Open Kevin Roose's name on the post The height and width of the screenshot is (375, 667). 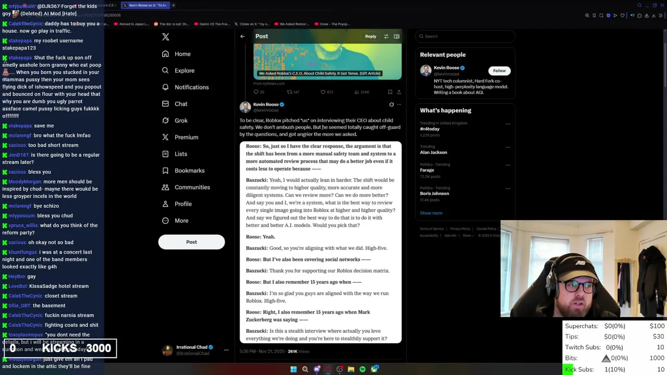[x=266, y=104]
